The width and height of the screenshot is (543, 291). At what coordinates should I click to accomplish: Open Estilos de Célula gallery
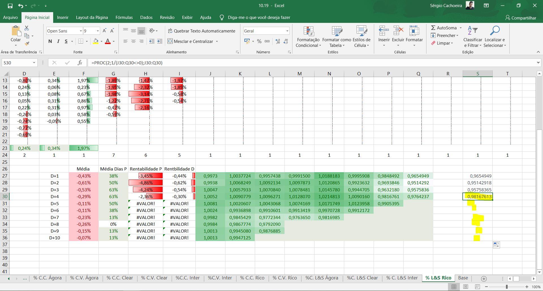point(361,37)
